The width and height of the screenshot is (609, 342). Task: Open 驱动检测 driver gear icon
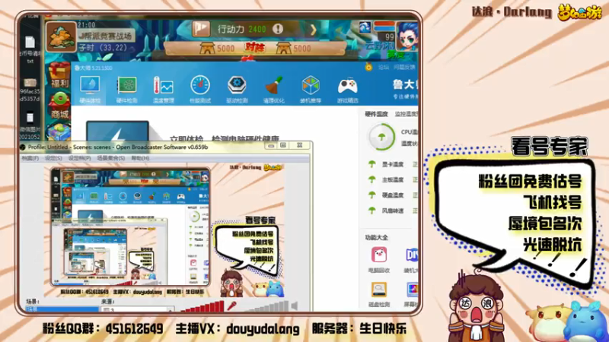(237, 89)
